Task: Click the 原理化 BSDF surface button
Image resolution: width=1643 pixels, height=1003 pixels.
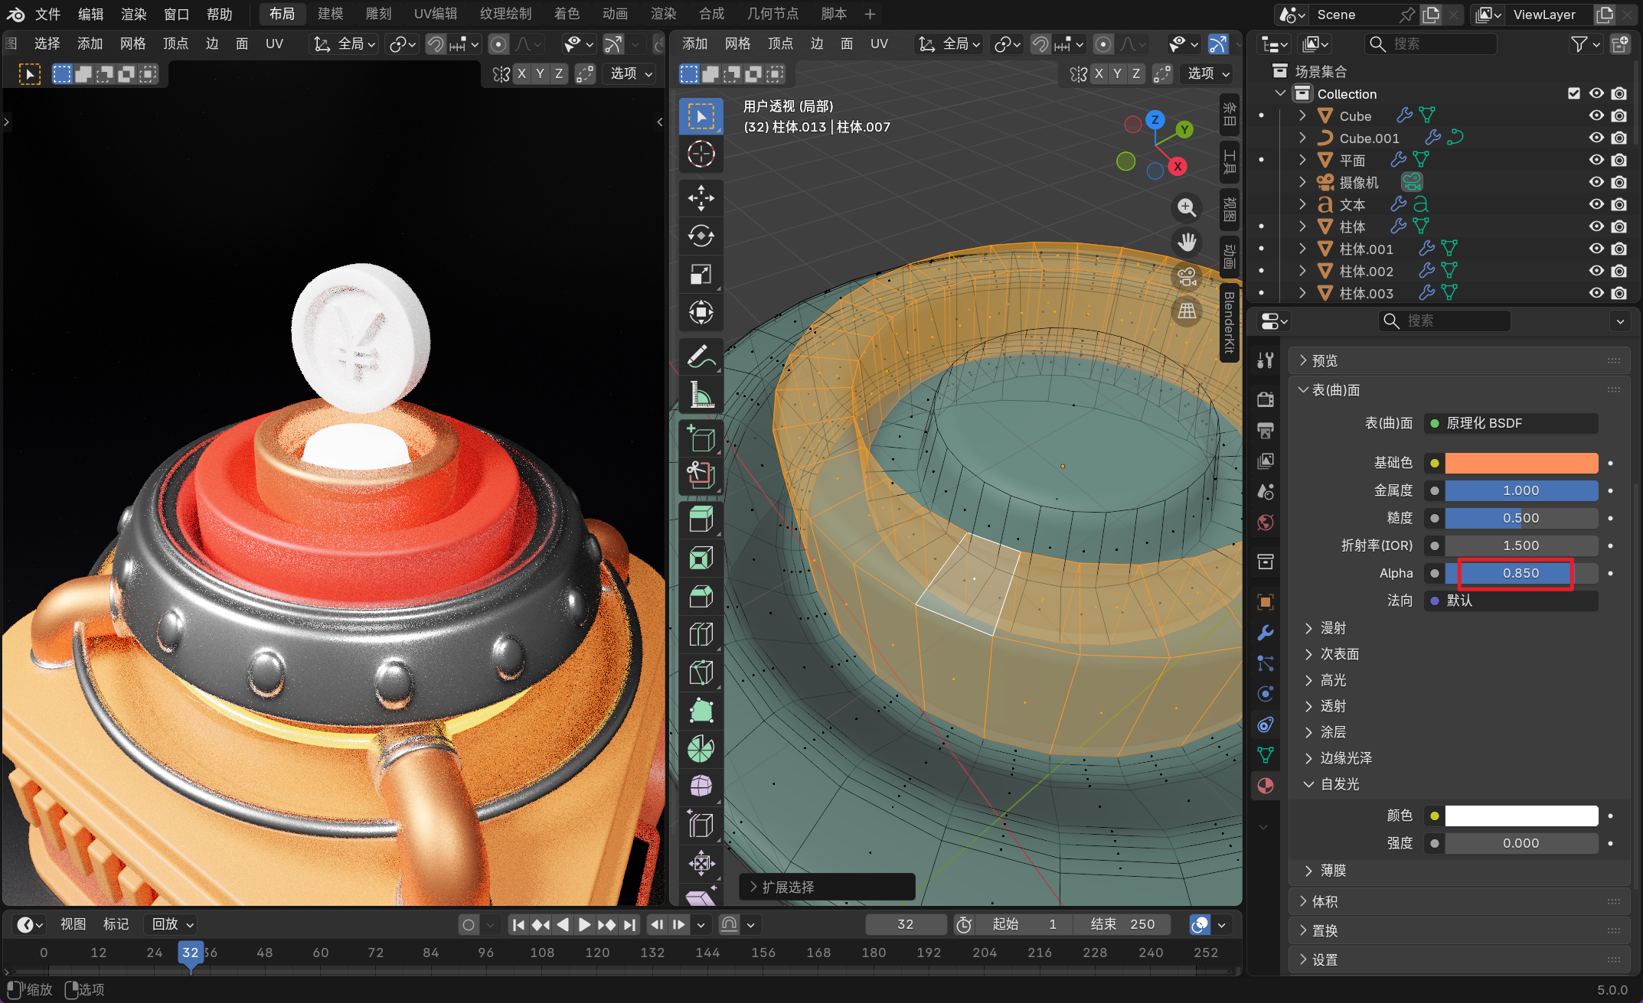Action: tap(1510, 423)
